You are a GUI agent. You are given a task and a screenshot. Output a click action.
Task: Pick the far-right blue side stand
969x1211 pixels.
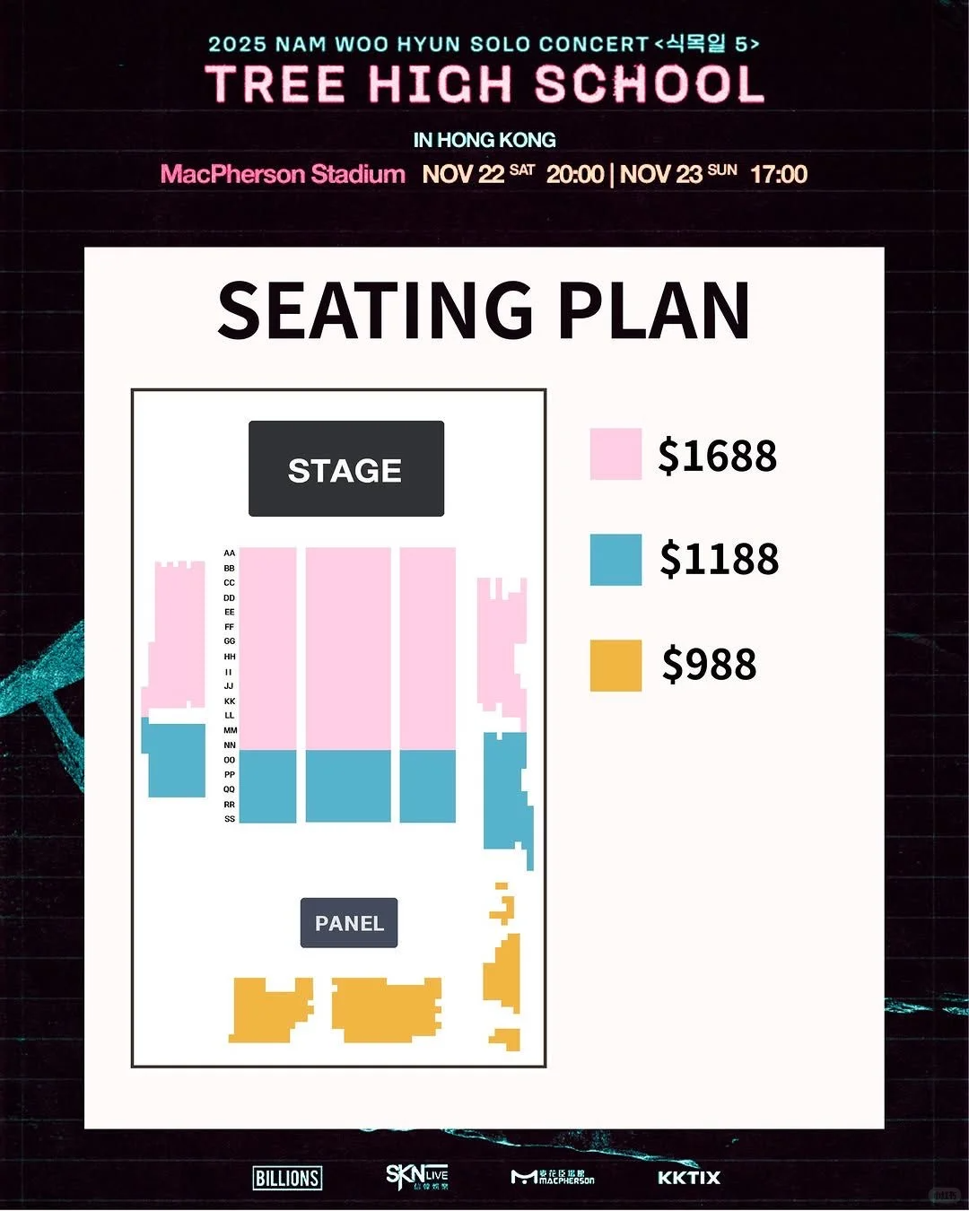click(506, 789)
